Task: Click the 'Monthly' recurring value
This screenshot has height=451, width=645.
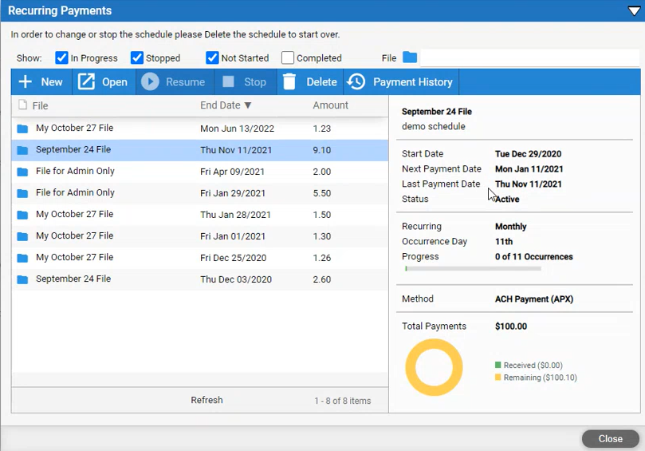Action: tap(510, 227)
